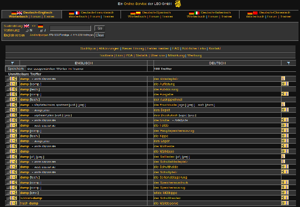
Task: Click the info icon beside 'der Abladeplatz'
Action: point(283,78)
